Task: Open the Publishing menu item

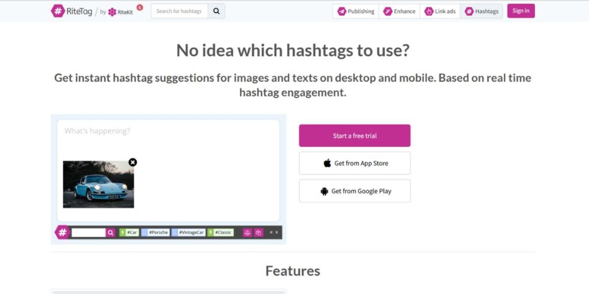Action: pyautogui.click(x=355, y=11)
